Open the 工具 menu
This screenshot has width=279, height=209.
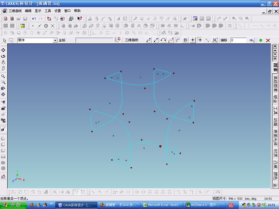pyautogui.click(x=48, y=11)
